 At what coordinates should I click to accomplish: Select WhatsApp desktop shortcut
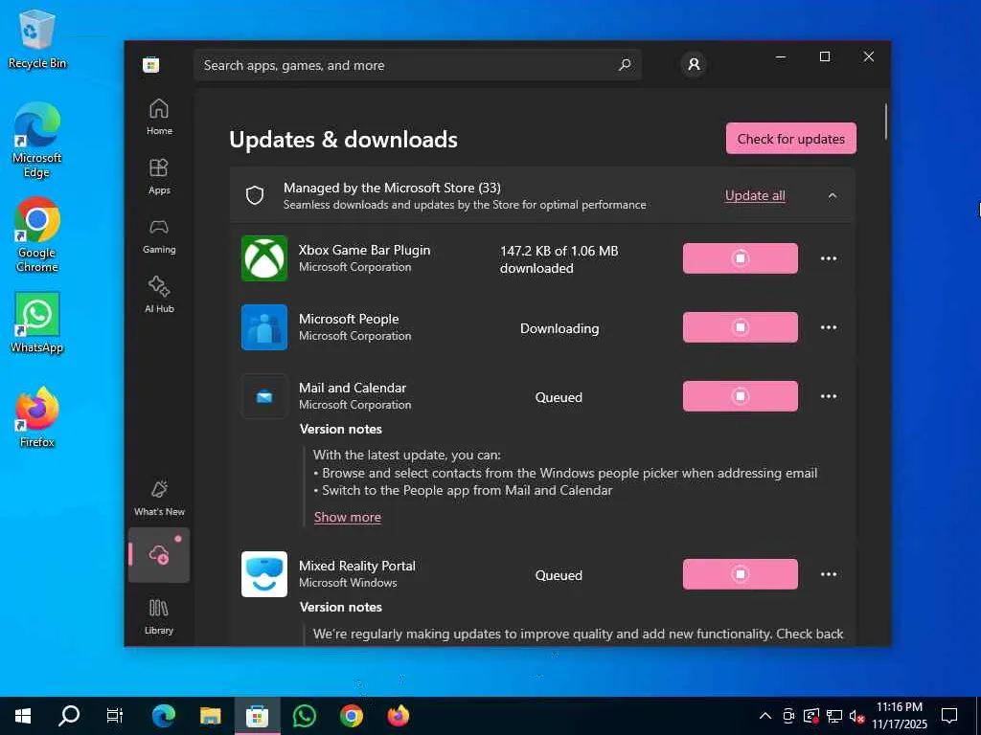pos(37,323)
